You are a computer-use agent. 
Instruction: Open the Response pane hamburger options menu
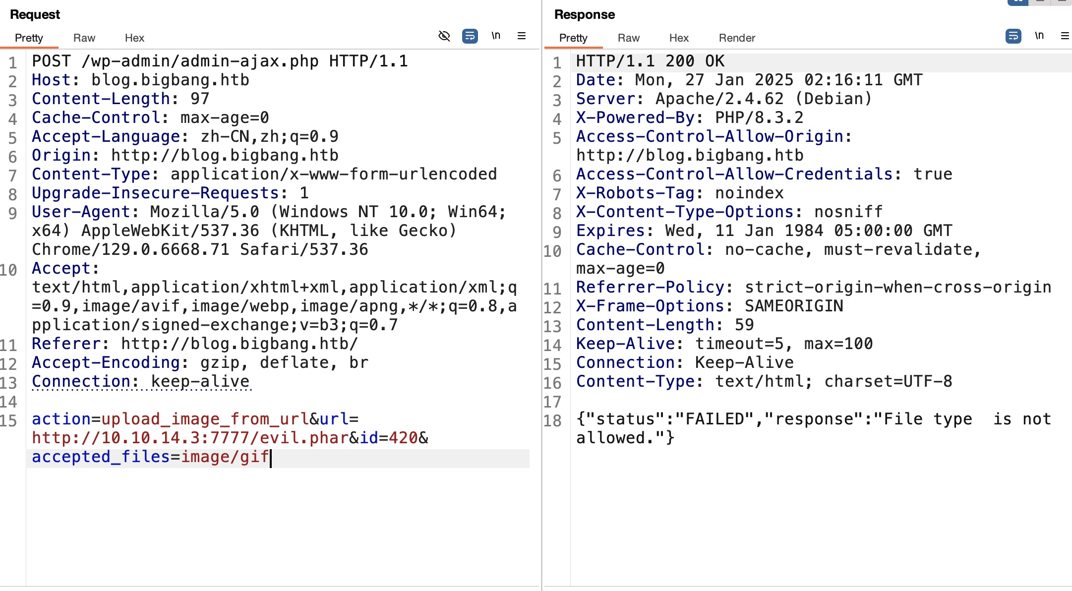point(1065,36)
